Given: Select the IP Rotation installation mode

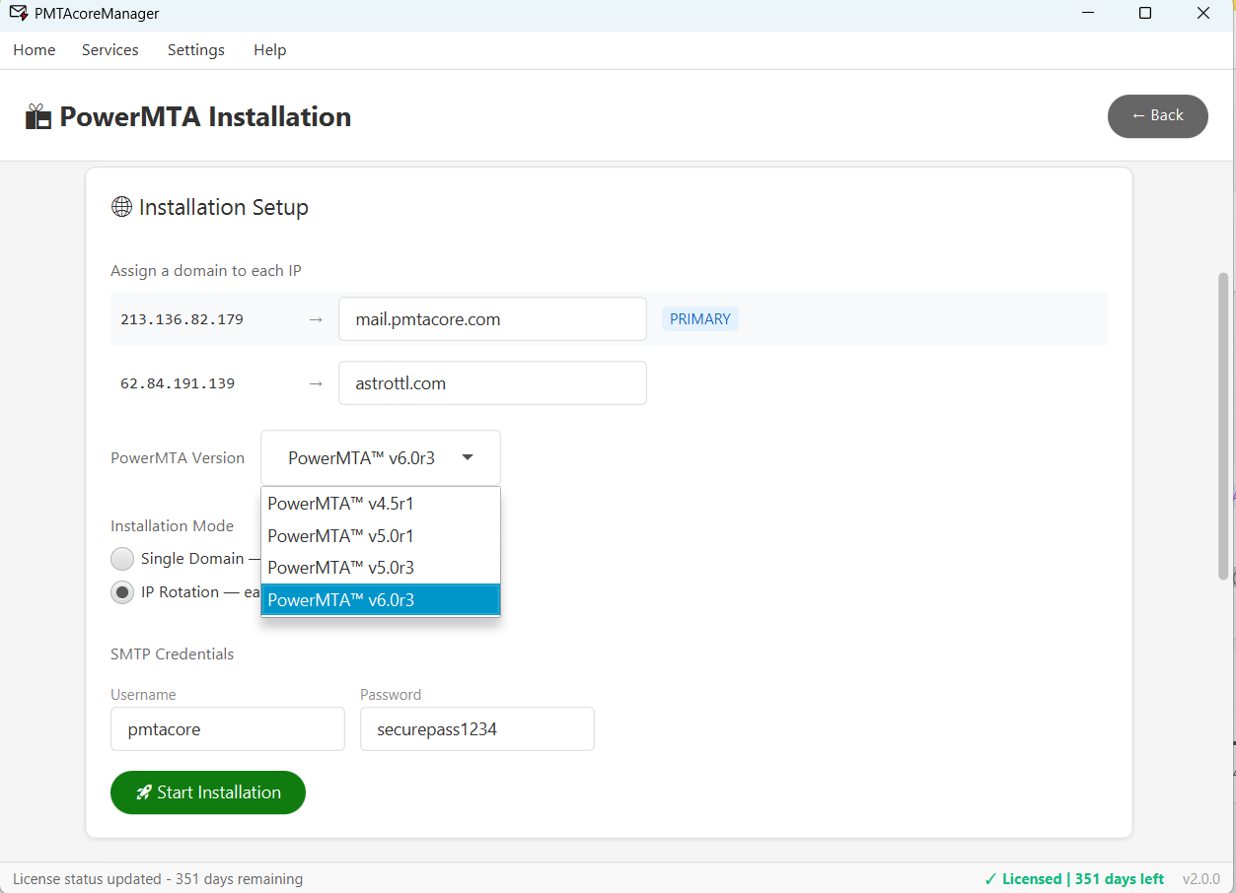Looking at the screenshot, I should click(121, 591).
